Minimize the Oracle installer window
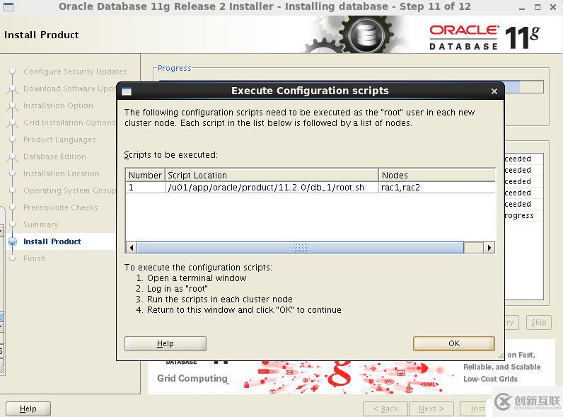 click(x=522, y=7)
